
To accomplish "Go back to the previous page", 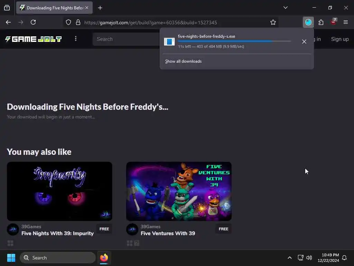I will click(x=8, y=22).
